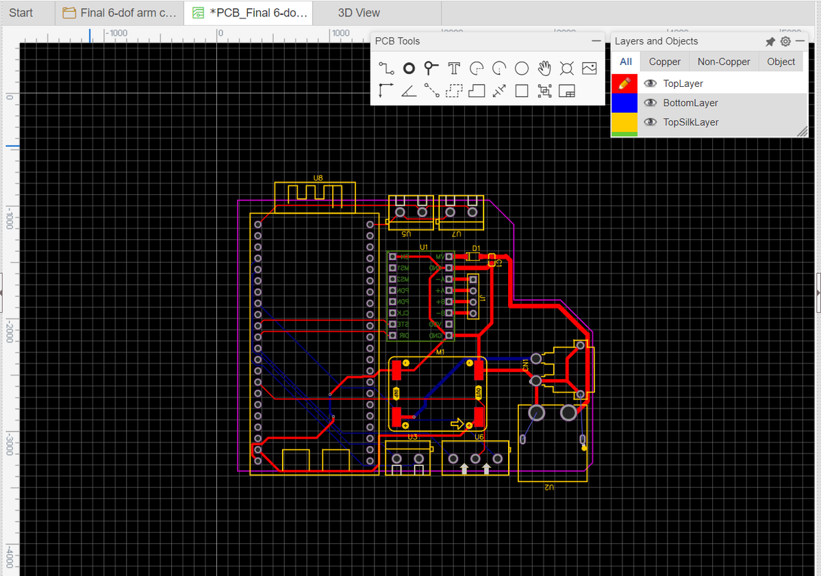
Task: Toggle TopLayer visibility eye
Action: [651, 83]
